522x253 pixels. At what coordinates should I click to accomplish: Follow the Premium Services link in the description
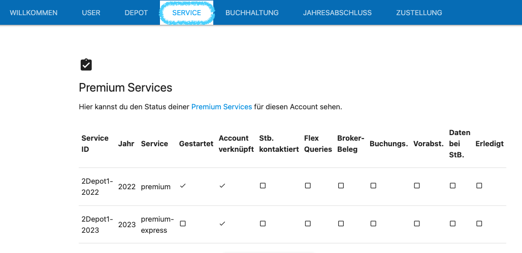click(222, 107)
